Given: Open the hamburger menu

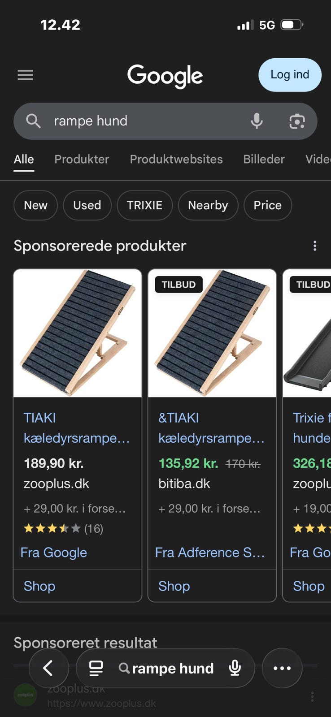Looking at the screenshot, I should point(25,75).
